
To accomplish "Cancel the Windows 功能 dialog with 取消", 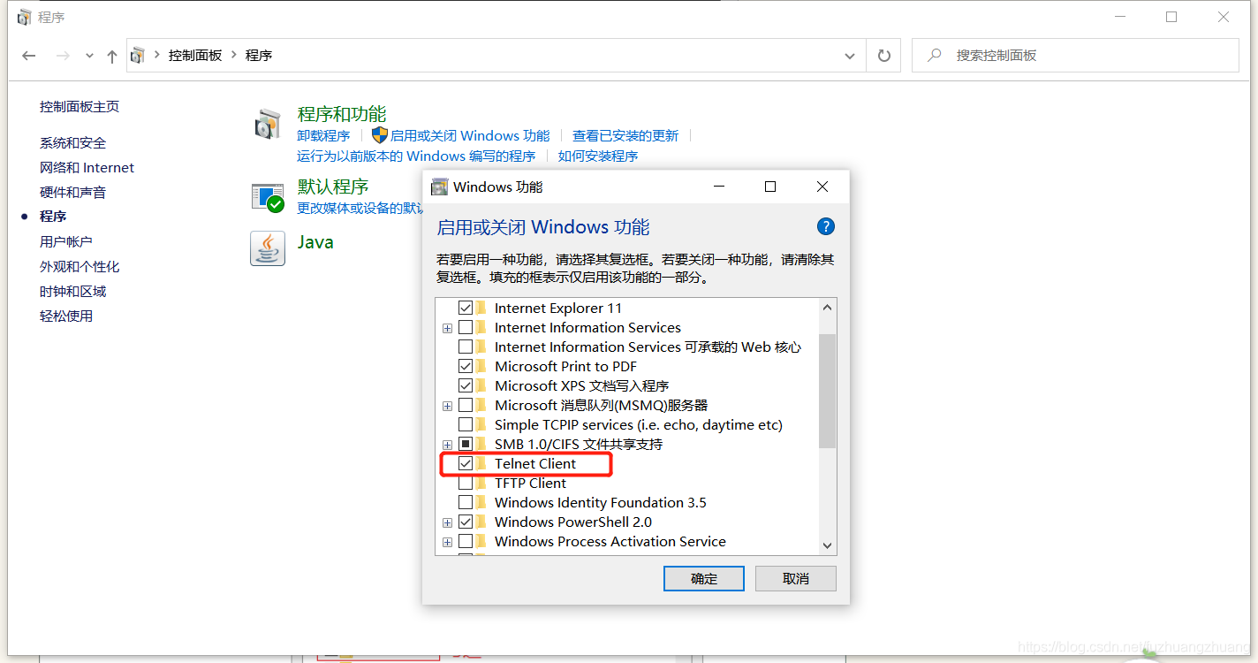I will point(796,578).
